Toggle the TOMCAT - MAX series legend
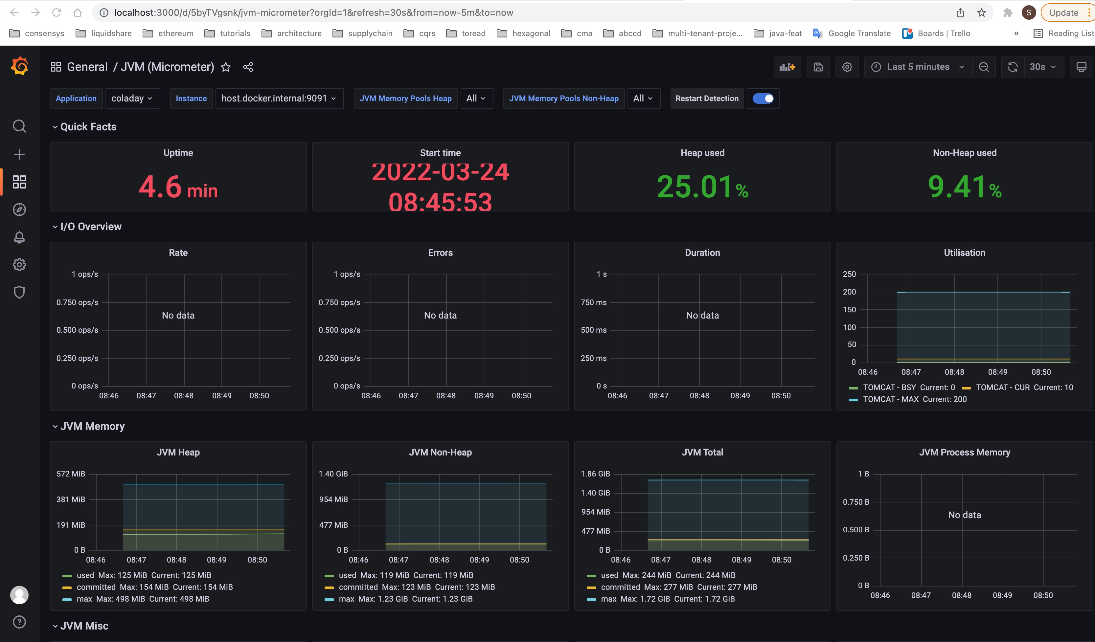 [x=890, y=399]
